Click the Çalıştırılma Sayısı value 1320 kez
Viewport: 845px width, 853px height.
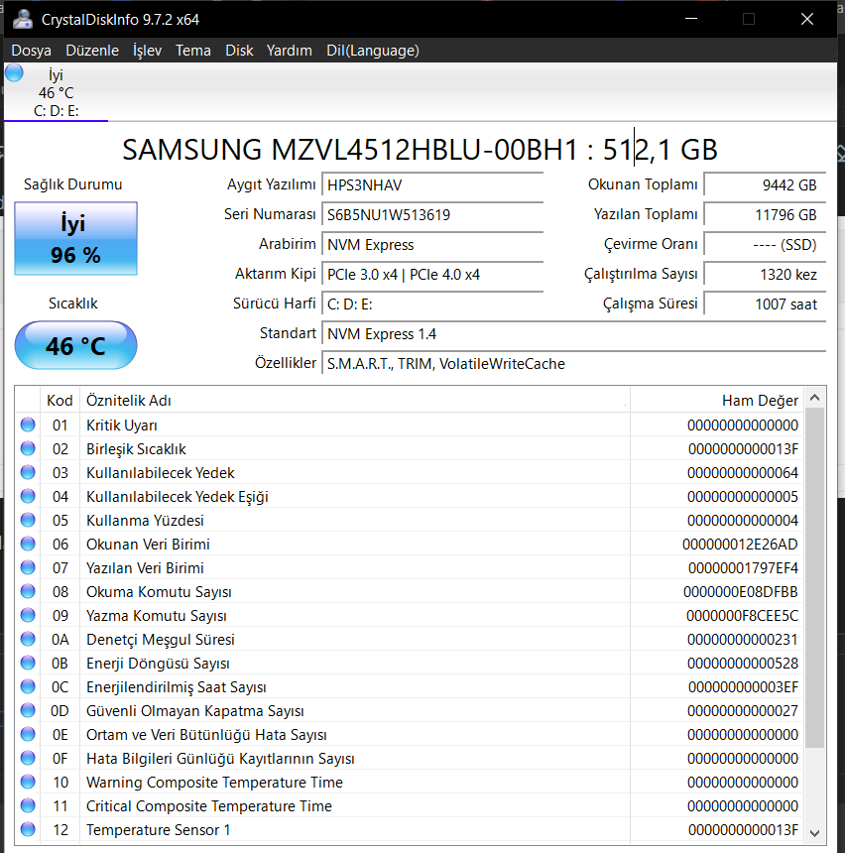point(765,274)
